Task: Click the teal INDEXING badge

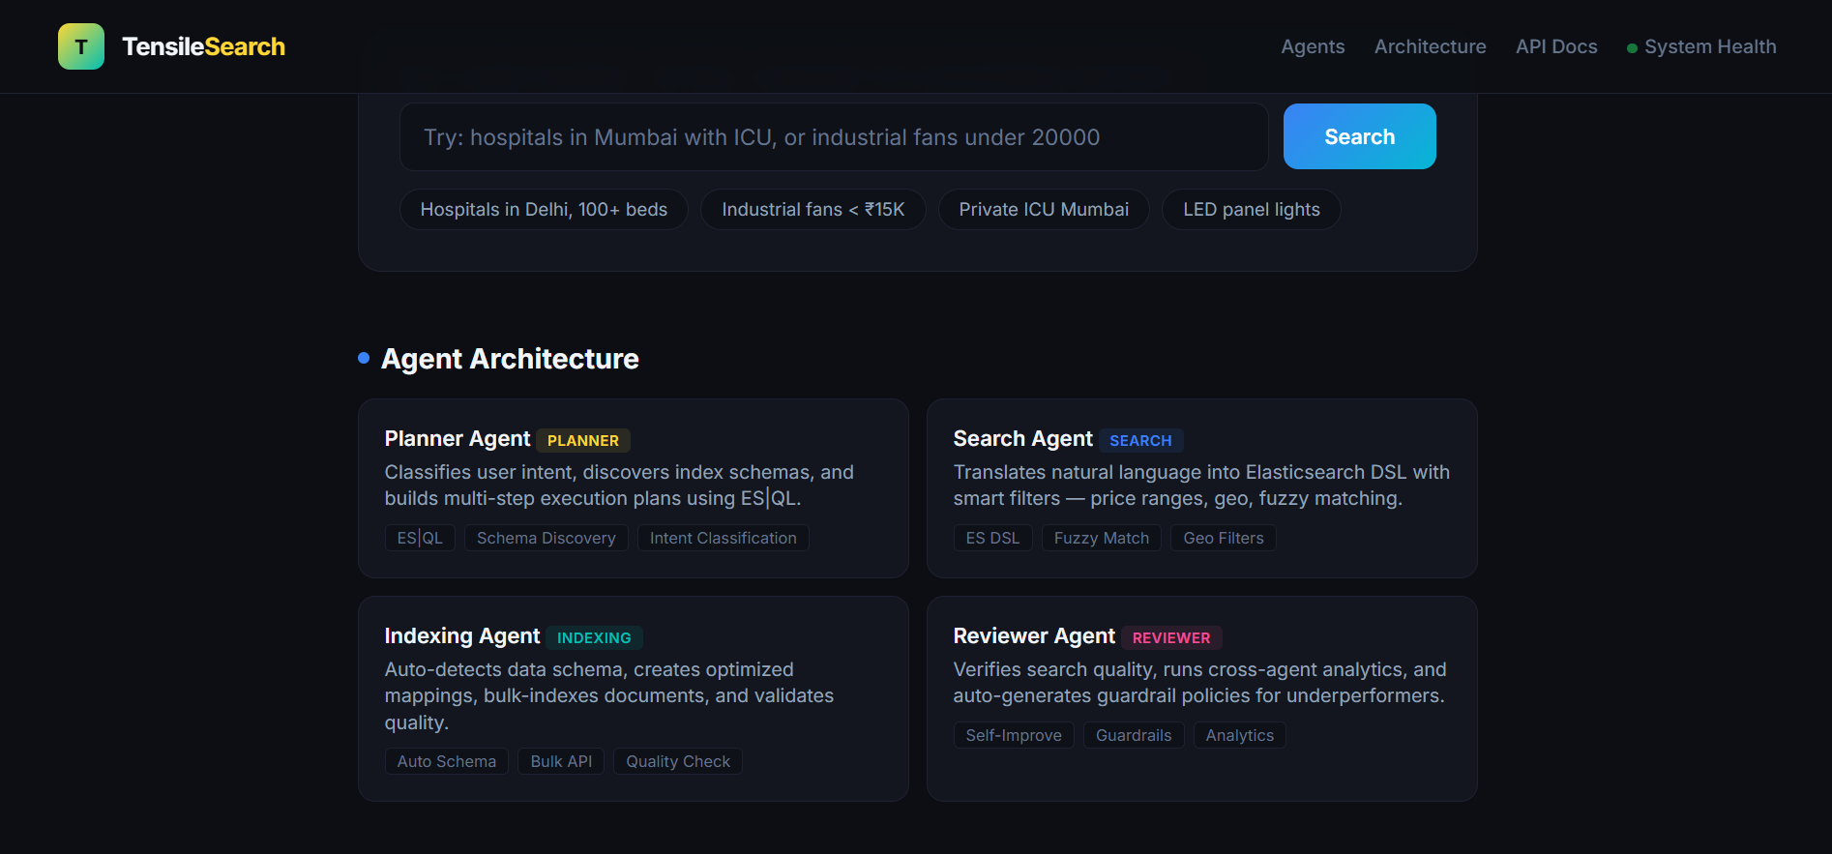Action: click(594, 638)
